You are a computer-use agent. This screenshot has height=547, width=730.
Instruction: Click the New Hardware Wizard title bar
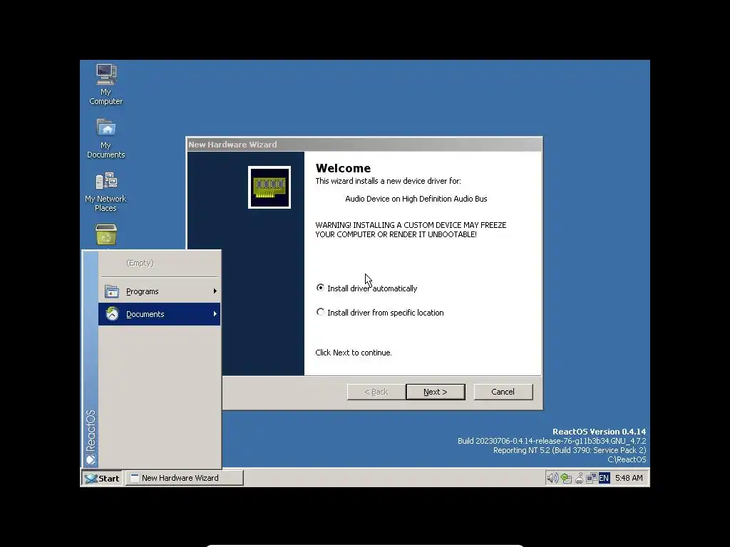(364, 145)
